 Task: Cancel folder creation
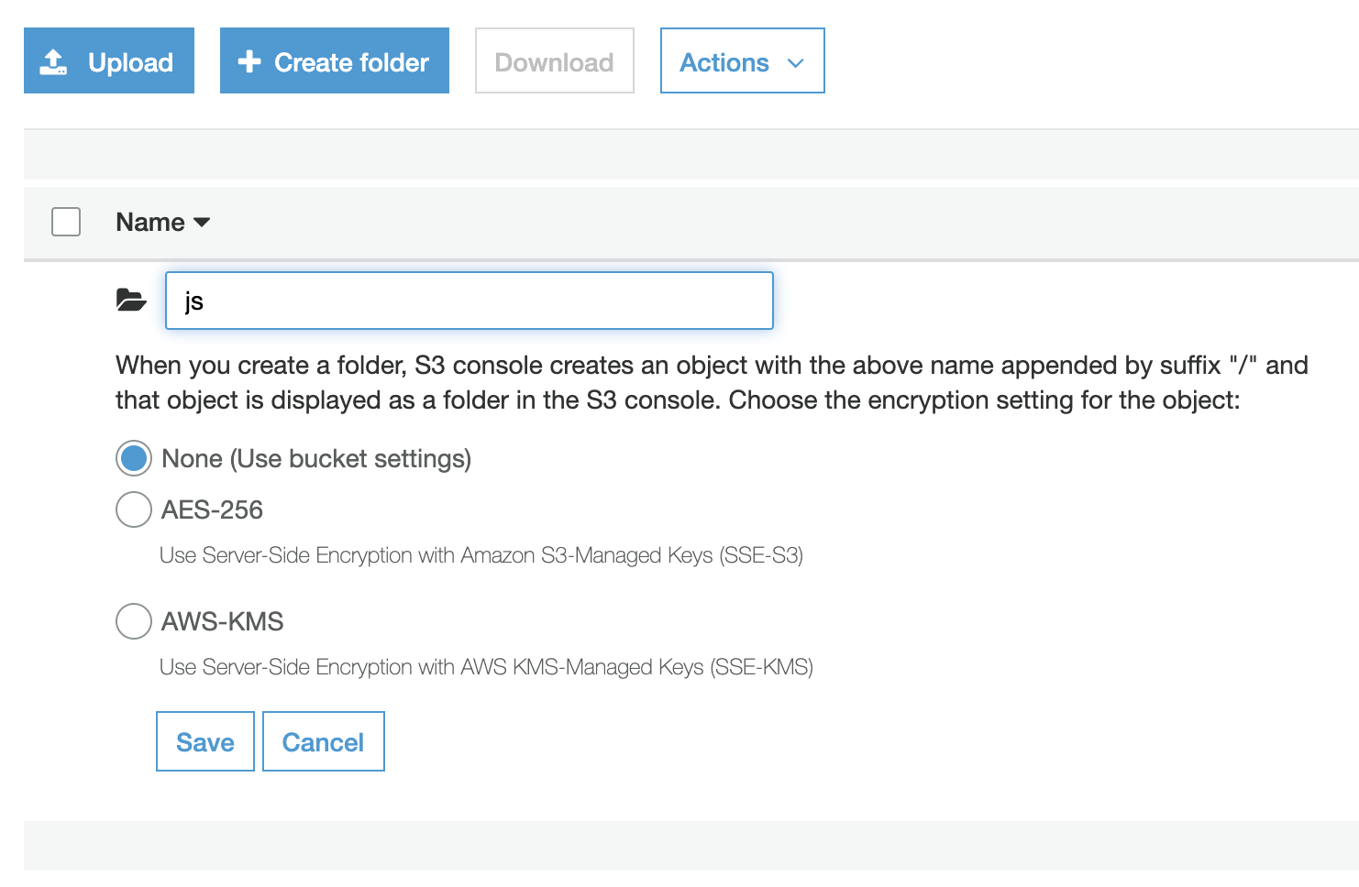[x=323, y=741]
